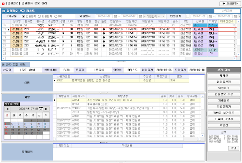Click the 퇴원일자 end date field
This screenshot has height=163, width=242.
point(129,16)
